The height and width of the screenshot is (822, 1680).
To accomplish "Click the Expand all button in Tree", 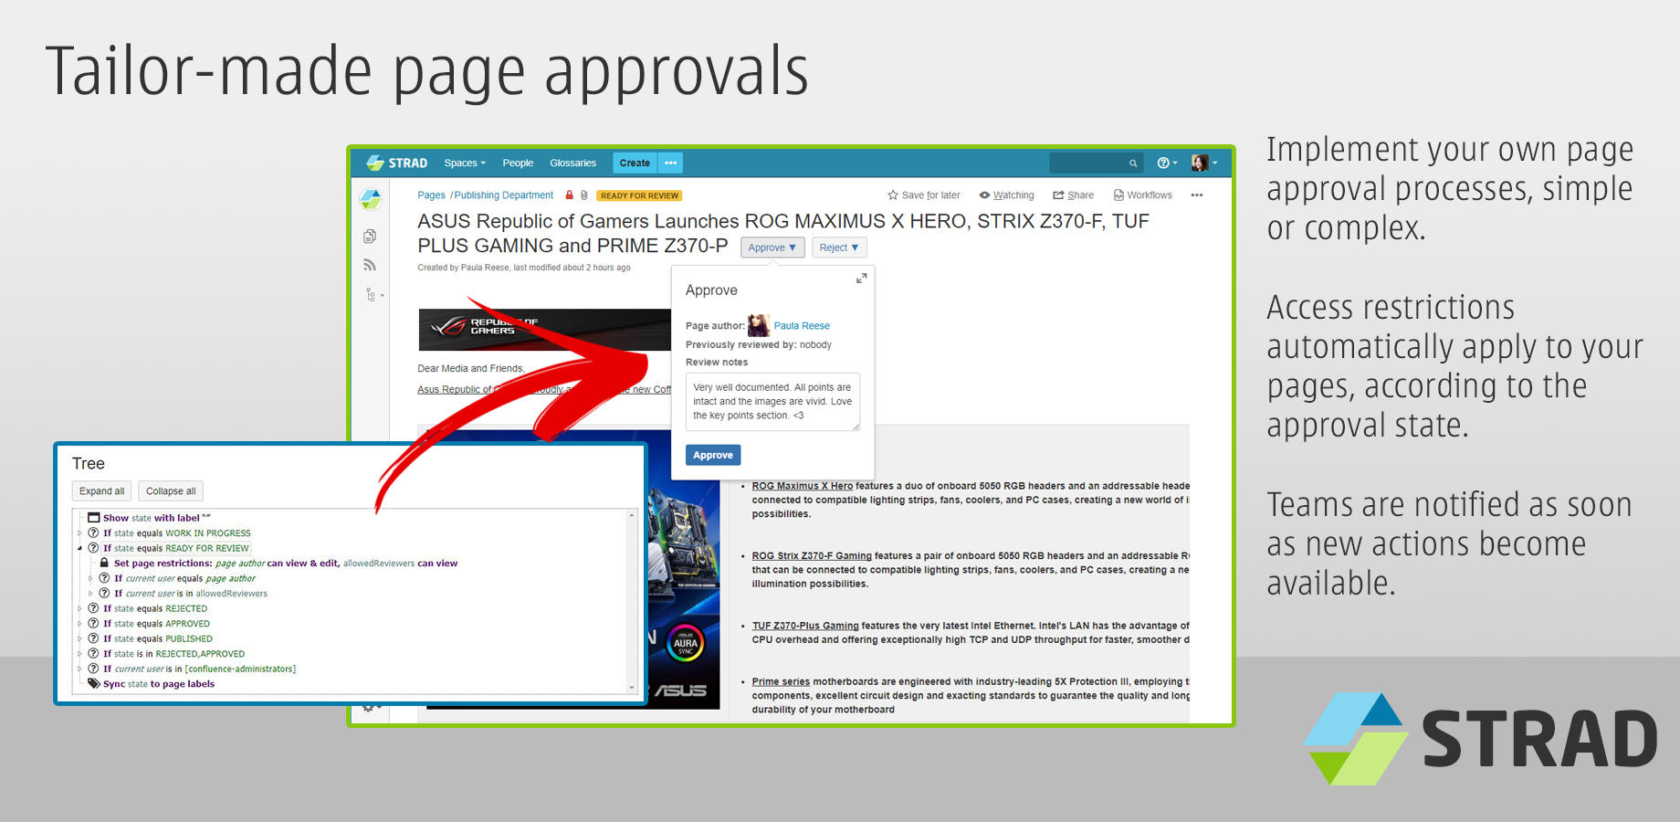I will [102, 491].
